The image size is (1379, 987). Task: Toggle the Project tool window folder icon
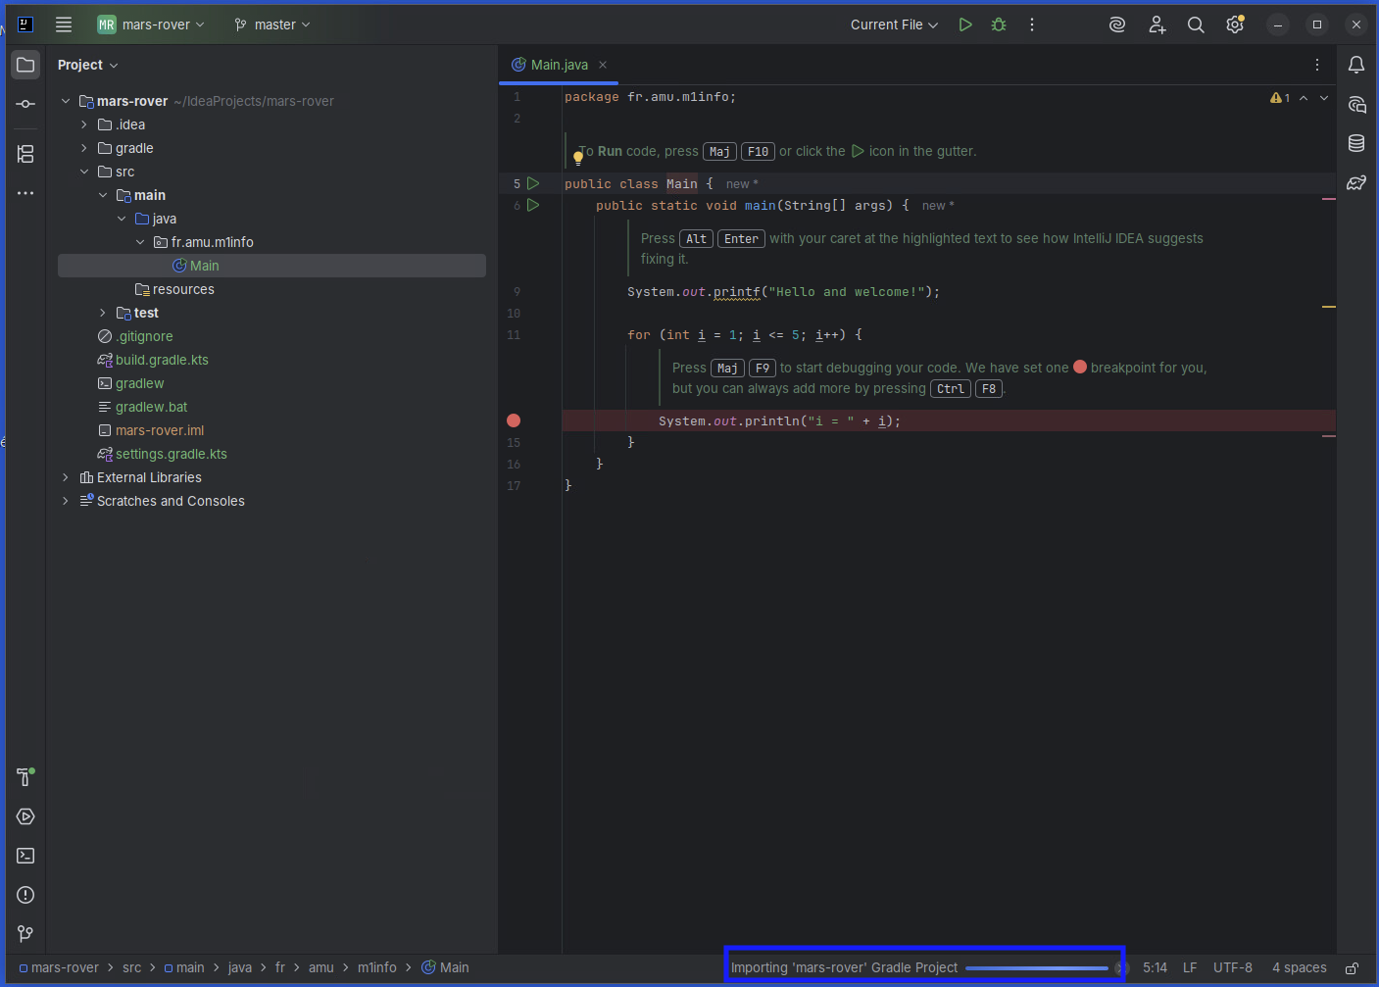click(x=25, y=65)
